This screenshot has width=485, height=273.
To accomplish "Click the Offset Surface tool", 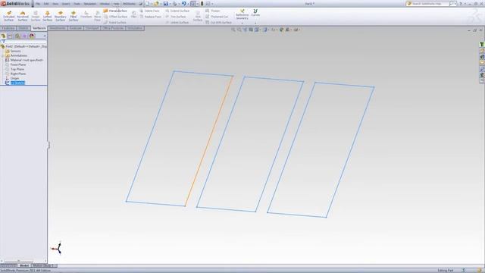I will coord(115,17).
